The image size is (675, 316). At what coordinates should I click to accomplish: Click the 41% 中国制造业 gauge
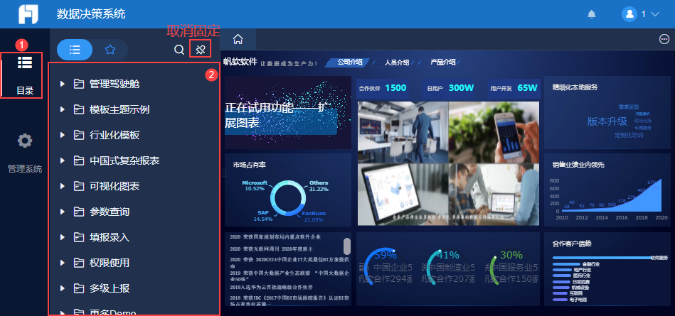point(448,266)
